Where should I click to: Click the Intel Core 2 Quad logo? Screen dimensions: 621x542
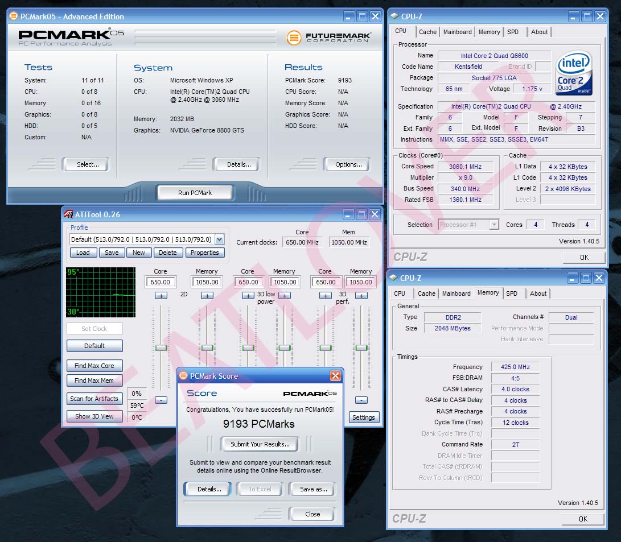click(574, 73)
